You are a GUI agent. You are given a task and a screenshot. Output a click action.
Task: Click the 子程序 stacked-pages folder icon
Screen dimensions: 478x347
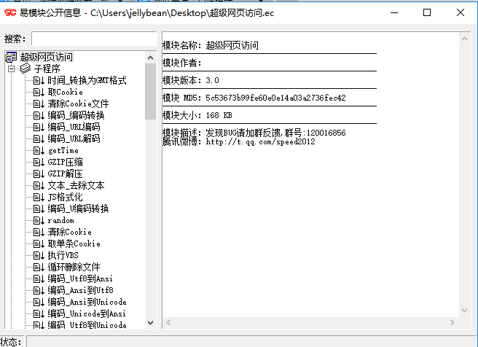[25, 69]
